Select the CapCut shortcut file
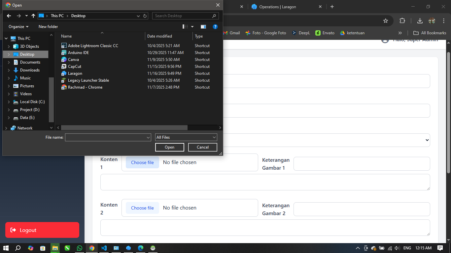The width and height of the screenshot is (451, 253). click(x=74, y=67)
